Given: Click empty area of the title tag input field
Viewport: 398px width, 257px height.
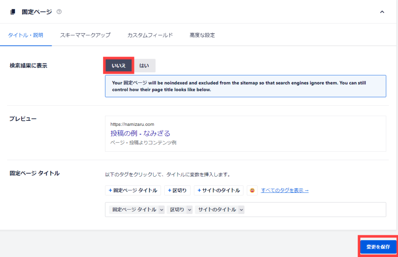Looking at the screenshot, I should [x=315, y=210].
